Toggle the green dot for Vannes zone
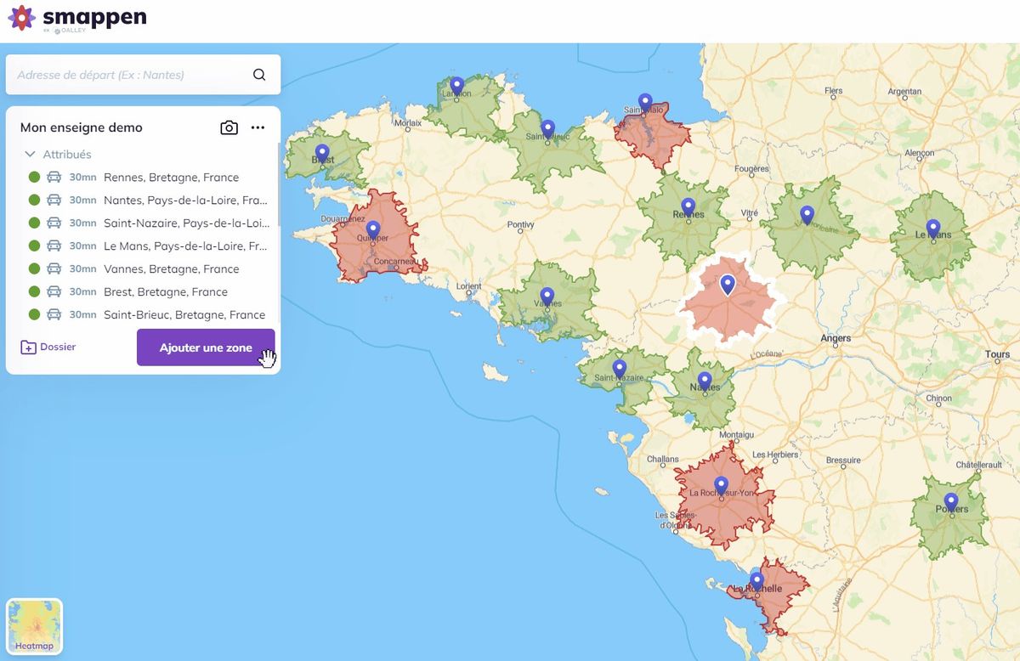 pos(34,269)
